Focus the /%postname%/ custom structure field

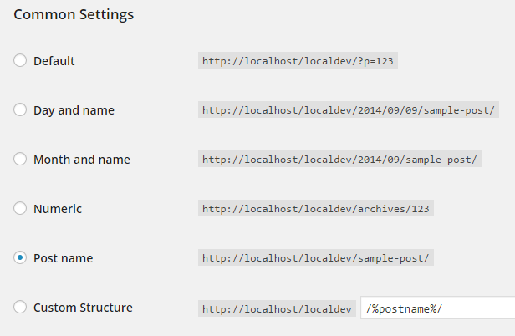438,308
